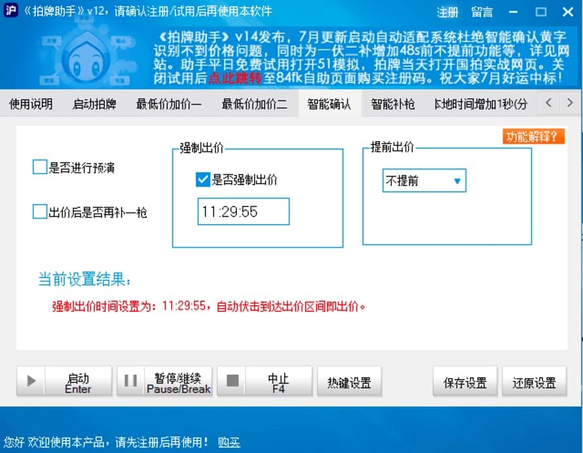
Task: Expand the 提前出价 dropdown arrow
Action: [457, 180]
